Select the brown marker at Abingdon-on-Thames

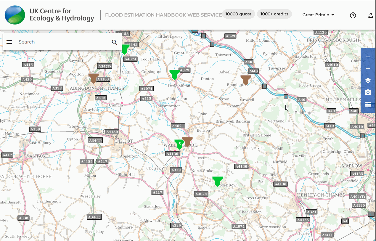pos(94,78)
